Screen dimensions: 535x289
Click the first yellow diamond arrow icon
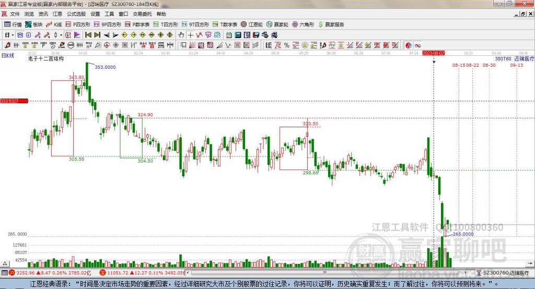coord(124,35)
